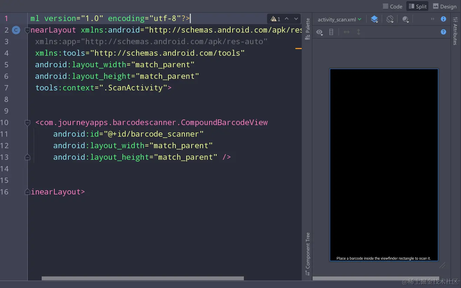
Task: Click the orientation toggle icon beside eye
Action: (331, 32)
